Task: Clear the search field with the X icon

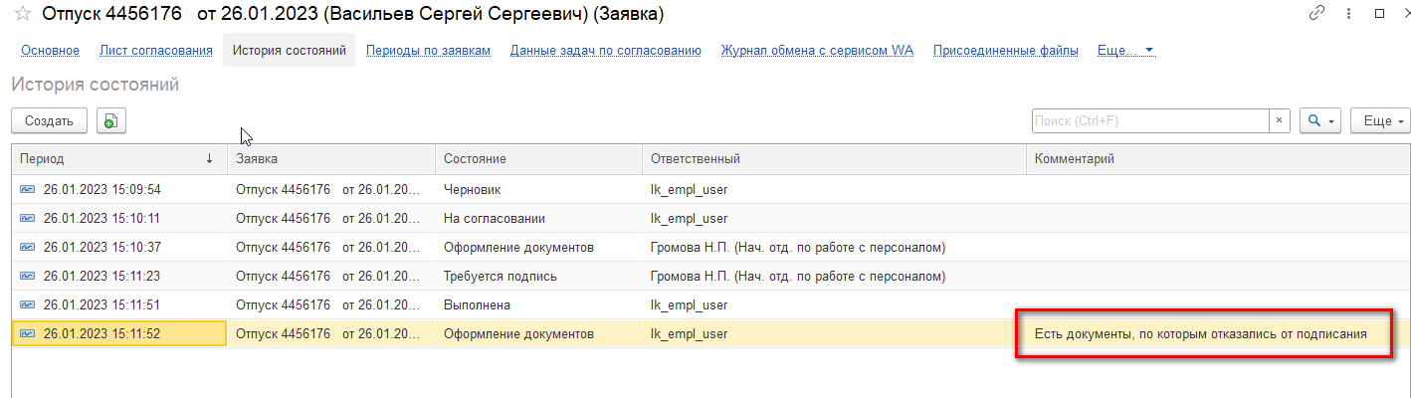Action: 1280,120
